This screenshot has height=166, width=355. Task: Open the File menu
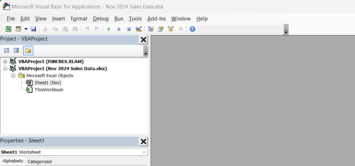[x=11, y=19]
